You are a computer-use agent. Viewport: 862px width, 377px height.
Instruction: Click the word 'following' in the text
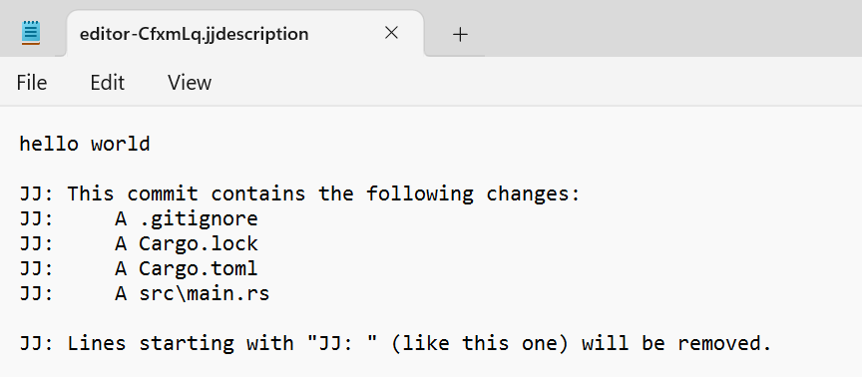tap(420, 194)
